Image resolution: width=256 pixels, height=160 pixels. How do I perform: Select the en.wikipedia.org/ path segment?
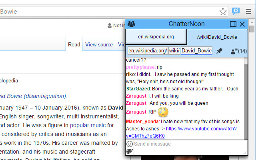tap(148, 51)
